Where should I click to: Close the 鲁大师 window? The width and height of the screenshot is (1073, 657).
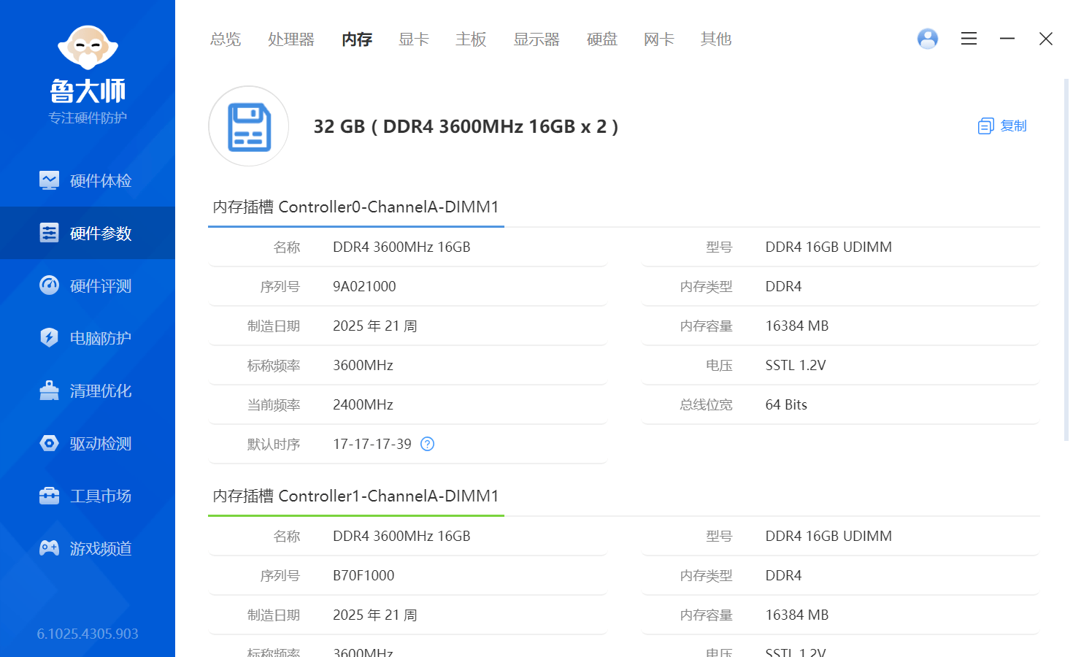(x=1046, y=39)
